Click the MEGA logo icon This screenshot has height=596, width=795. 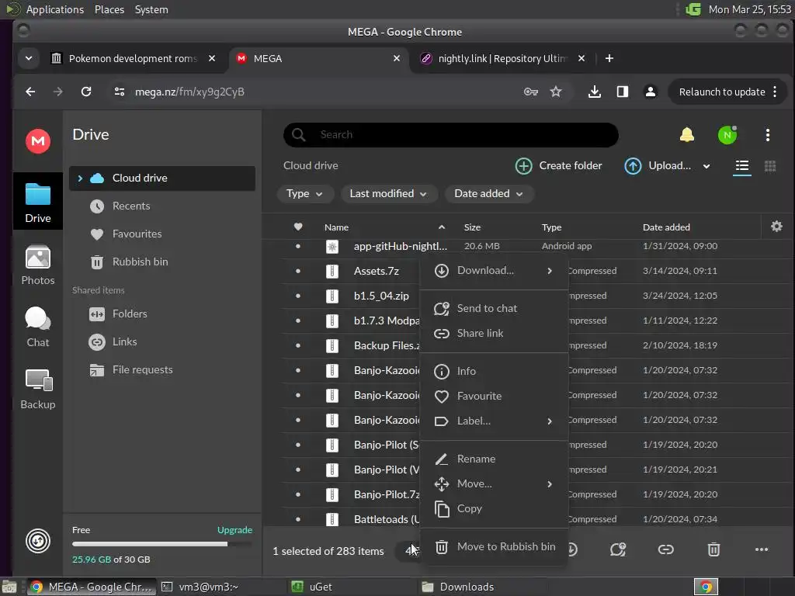click(38, 141)
